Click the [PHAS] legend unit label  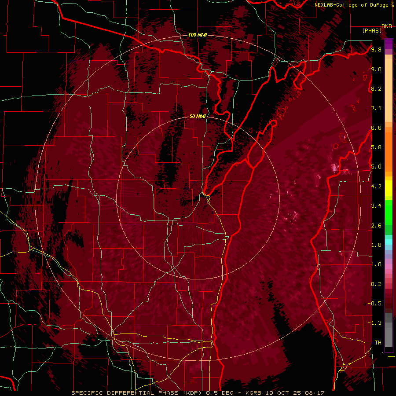pyautogui.click(x=372, y=30)
